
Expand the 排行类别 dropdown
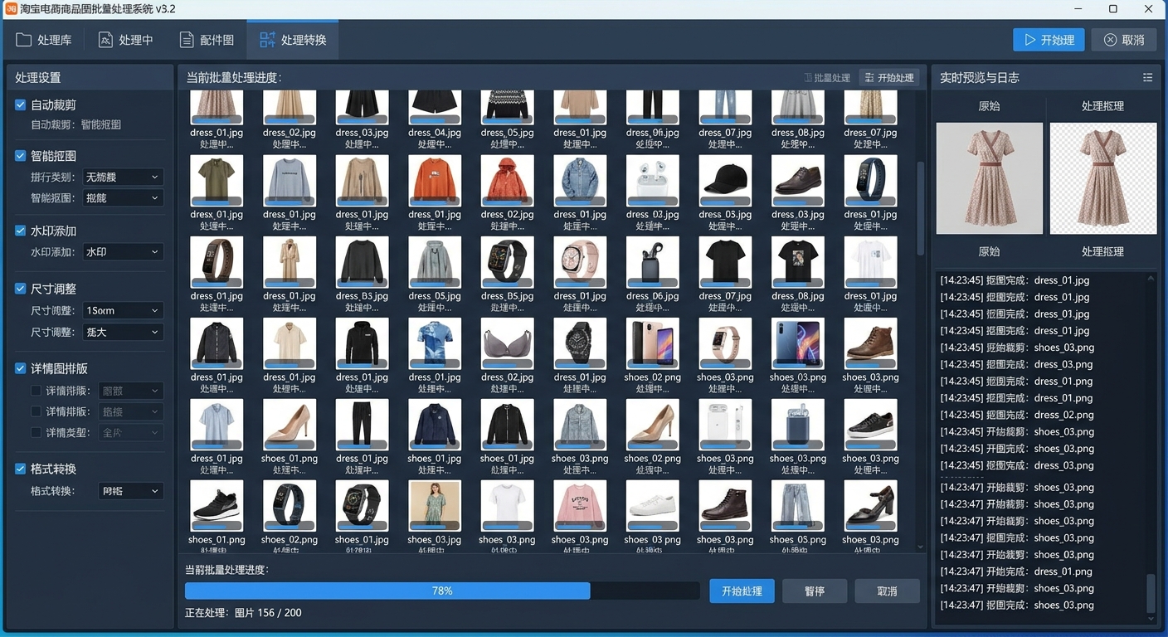point(122,177)
